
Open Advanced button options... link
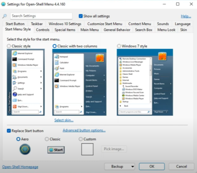84,130
